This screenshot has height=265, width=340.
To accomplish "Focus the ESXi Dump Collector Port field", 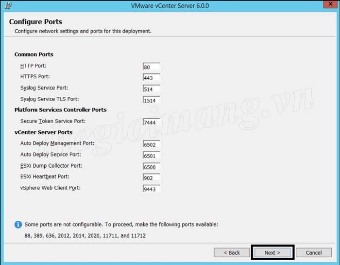I will 152,167.
